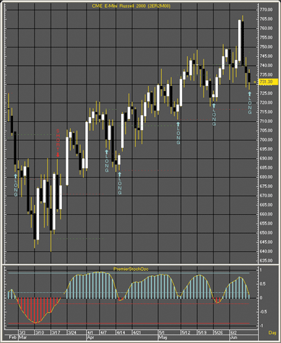Click the chart title CME E-Mini Russell 2000

coord(131,6)
